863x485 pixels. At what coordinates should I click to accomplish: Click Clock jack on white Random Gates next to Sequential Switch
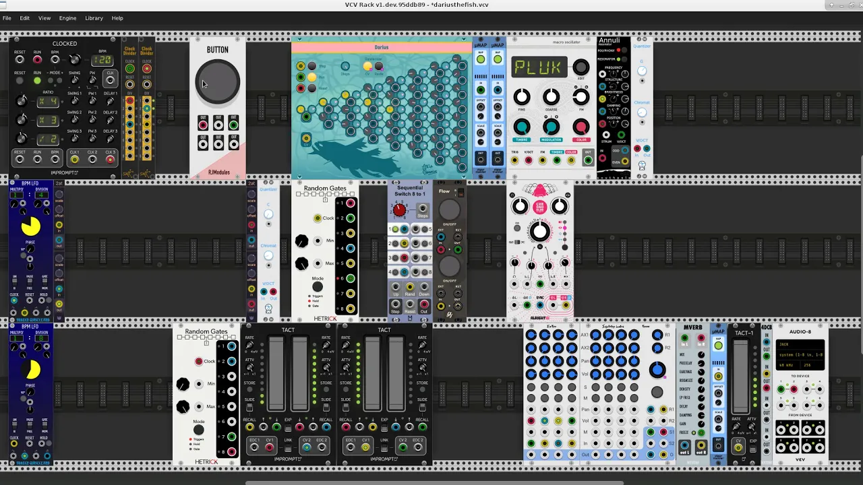point(318,218)
